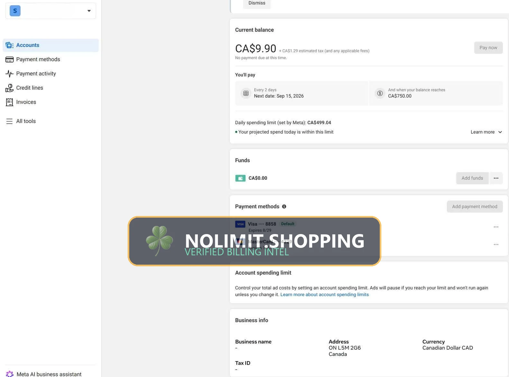Click the Invoices receipt icon
The width and height of the screenshot is (509, 377).
pyautogui.click(x=10, y=102)
